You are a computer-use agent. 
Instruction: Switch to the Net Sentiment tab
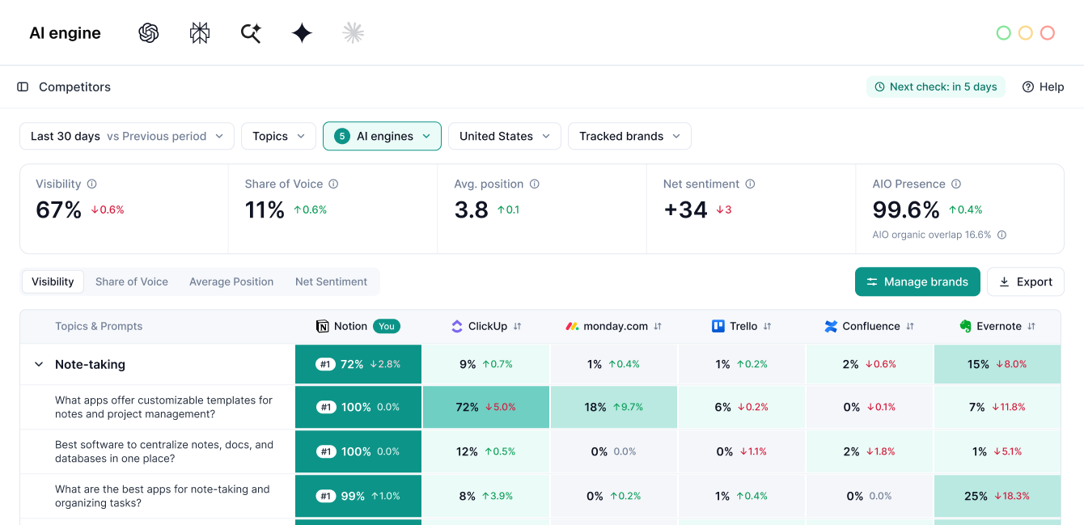pos(331,282)
